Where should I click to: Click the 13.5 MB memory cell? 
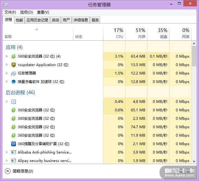pos(136,65)
